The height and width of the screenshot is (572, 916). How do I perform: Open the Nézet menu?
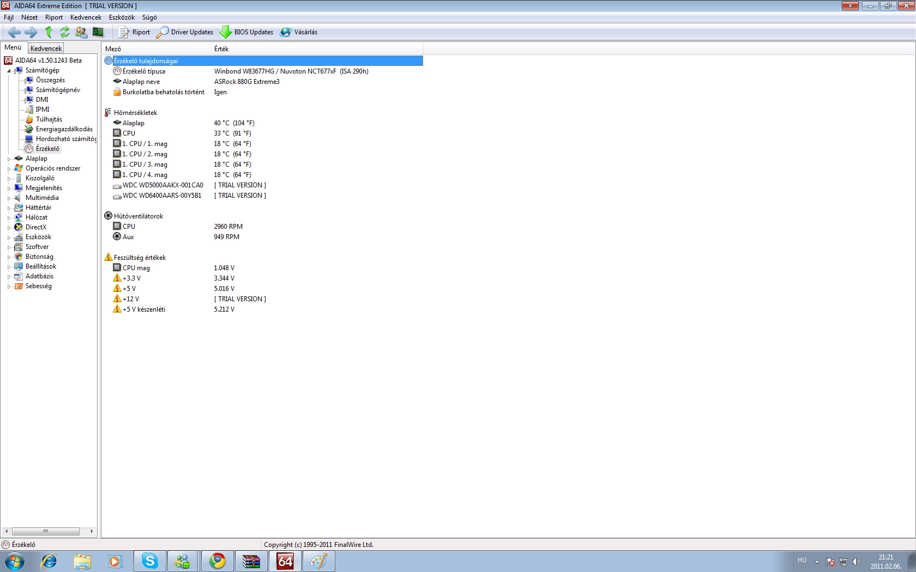(x=29, y=17)
